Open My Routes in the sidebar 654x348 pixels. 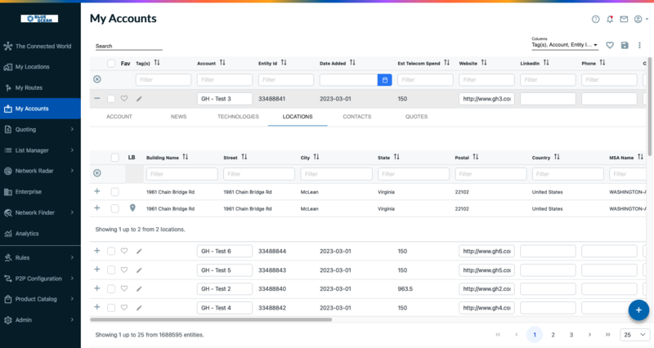29,87
